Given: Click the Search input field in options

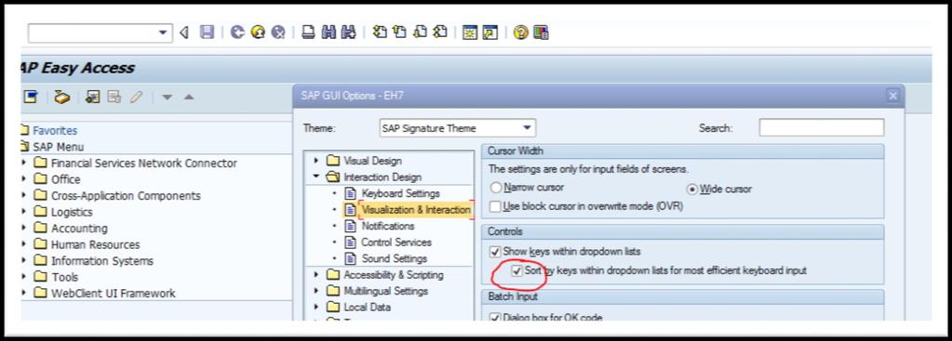Looking at the screenshot, I should (x=822, y=128).
